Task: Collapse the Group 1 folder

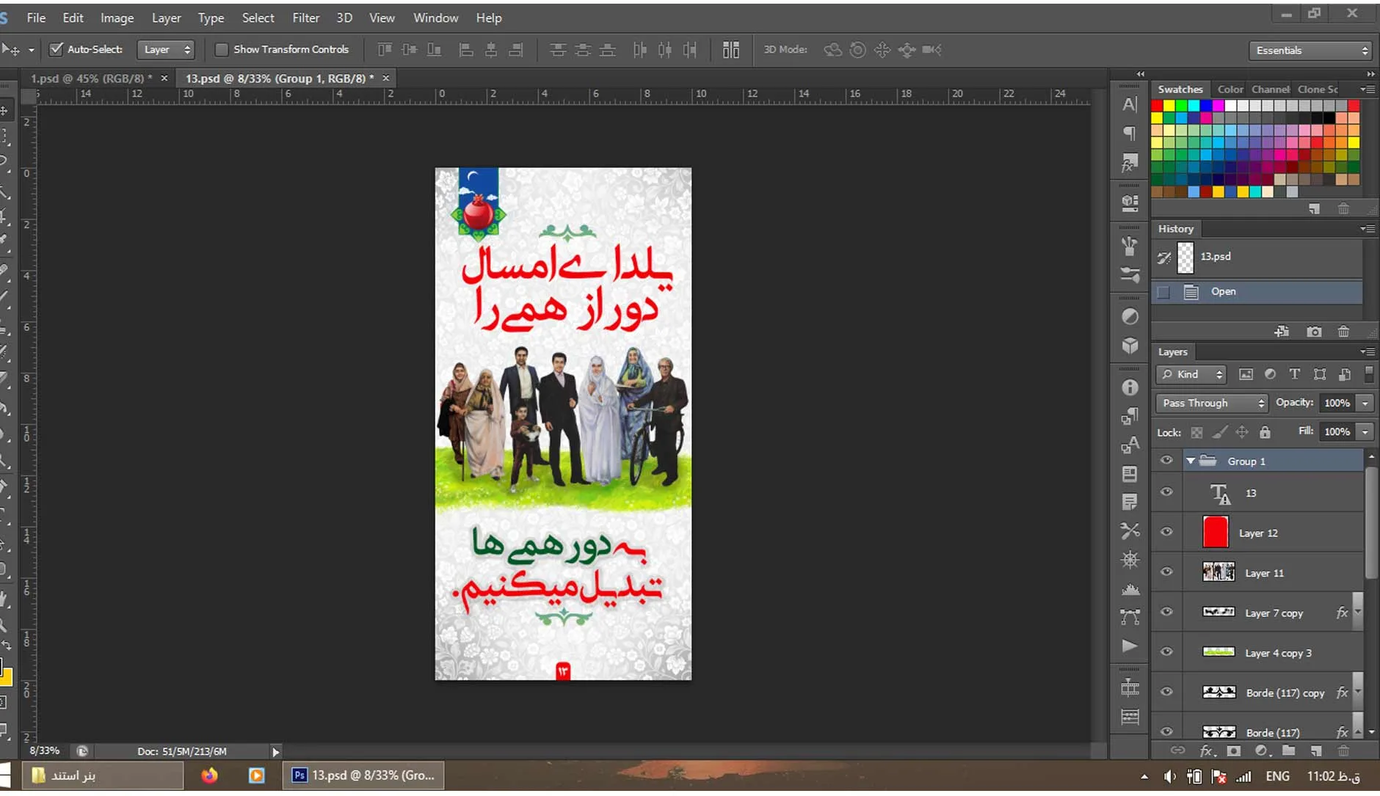Action: pyautogui.click(x=1190, y=461)
